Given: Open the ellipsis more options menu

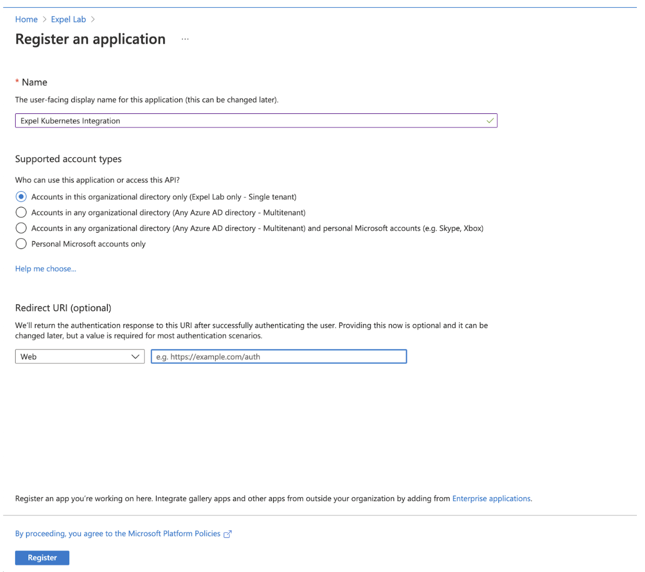Looking at the screenshot, I should [x=185, y=39].
